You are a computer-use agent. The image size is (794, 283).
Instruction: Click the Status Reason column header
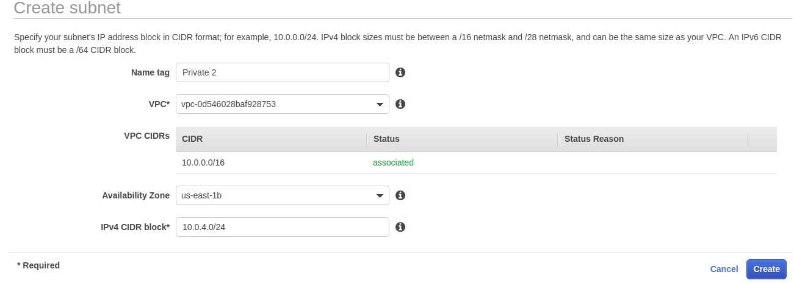(594, 139)
